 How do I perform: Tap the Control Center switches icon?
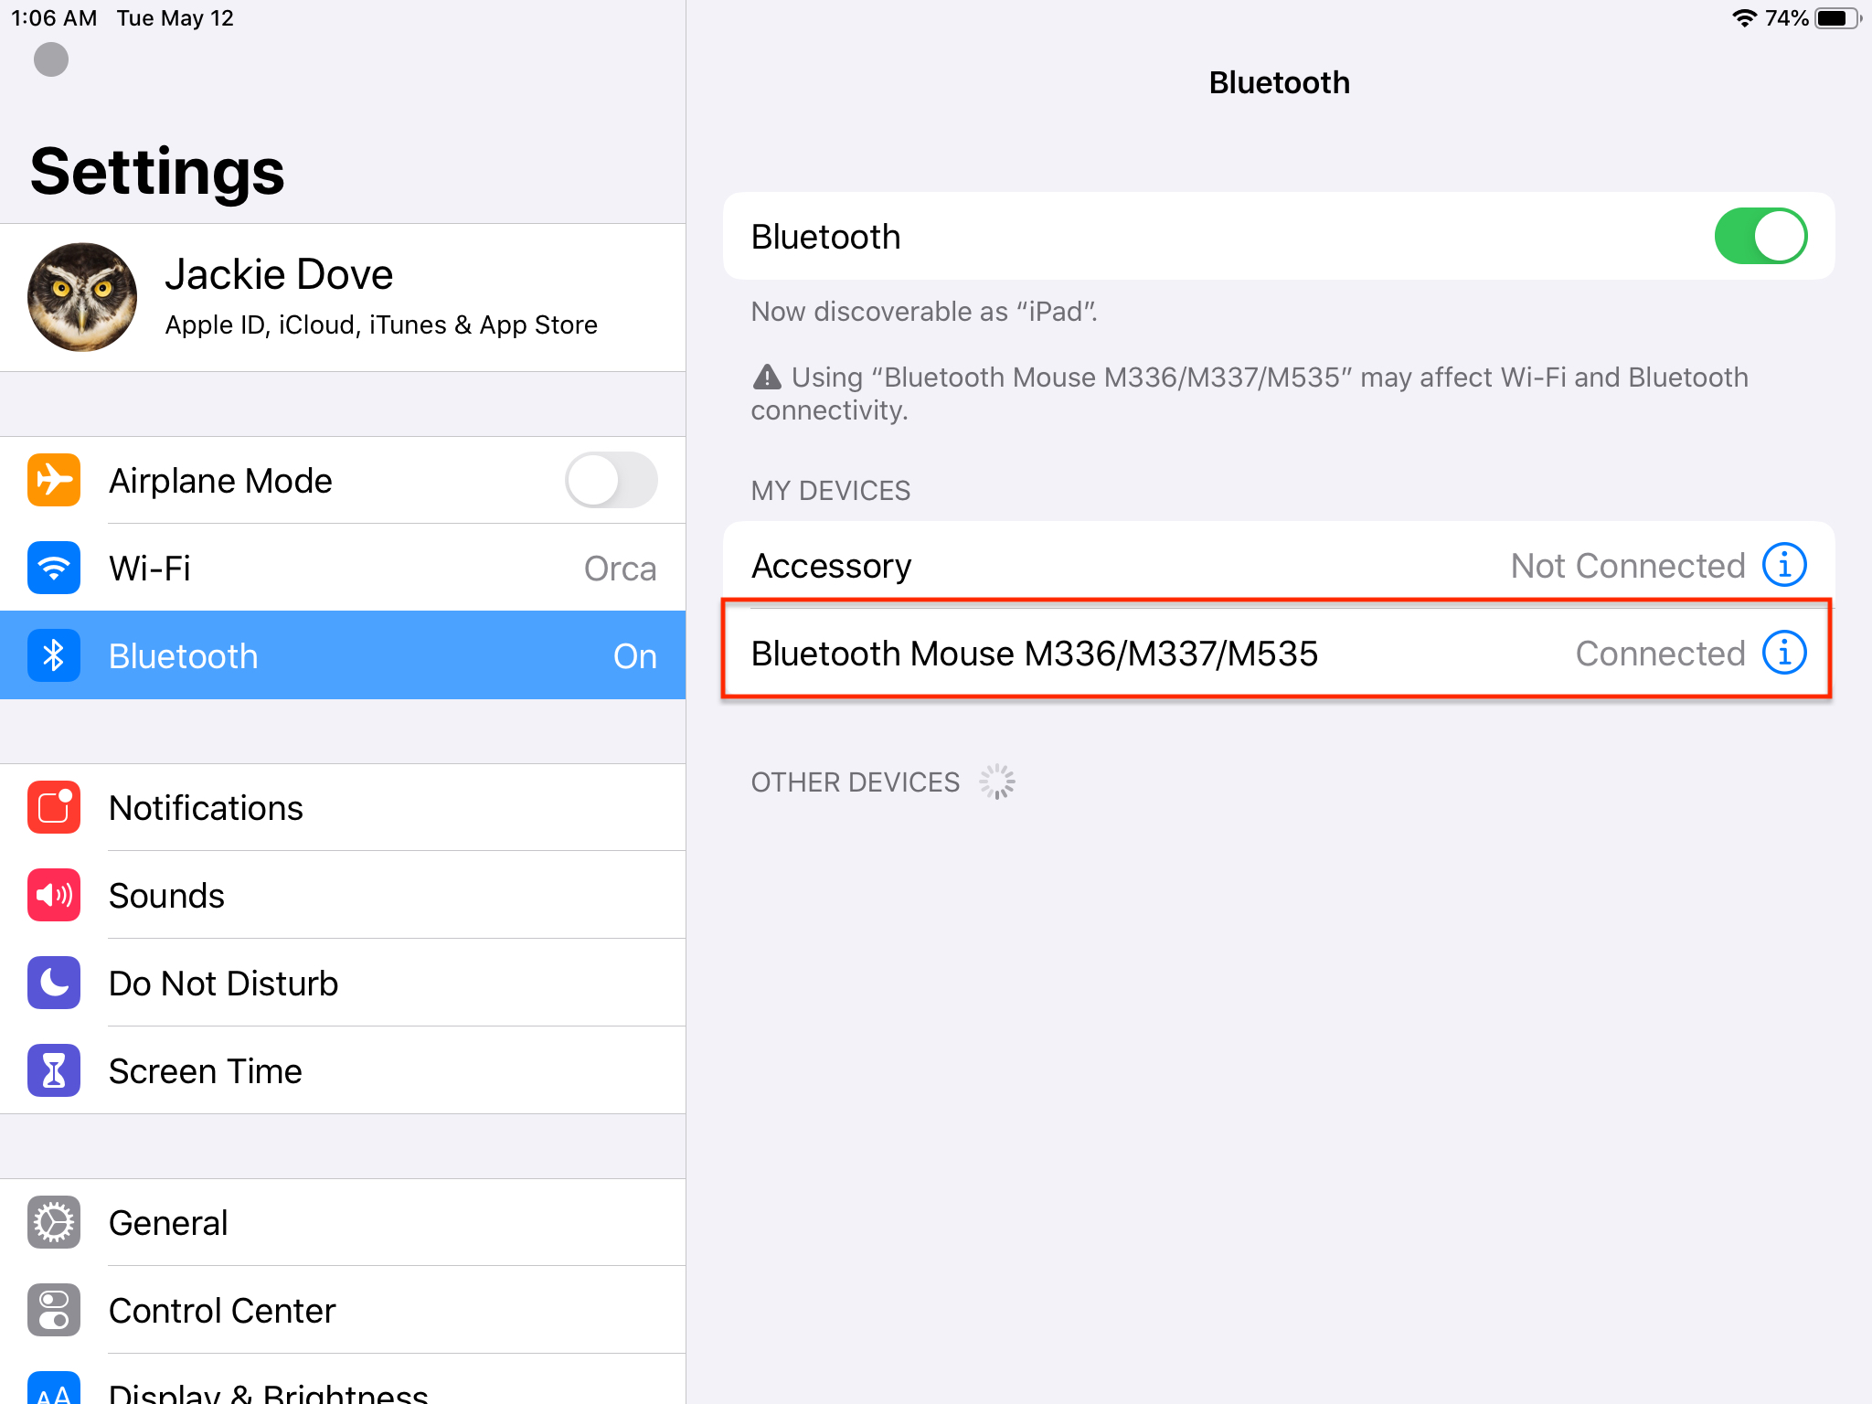[x=54, y=1310]
